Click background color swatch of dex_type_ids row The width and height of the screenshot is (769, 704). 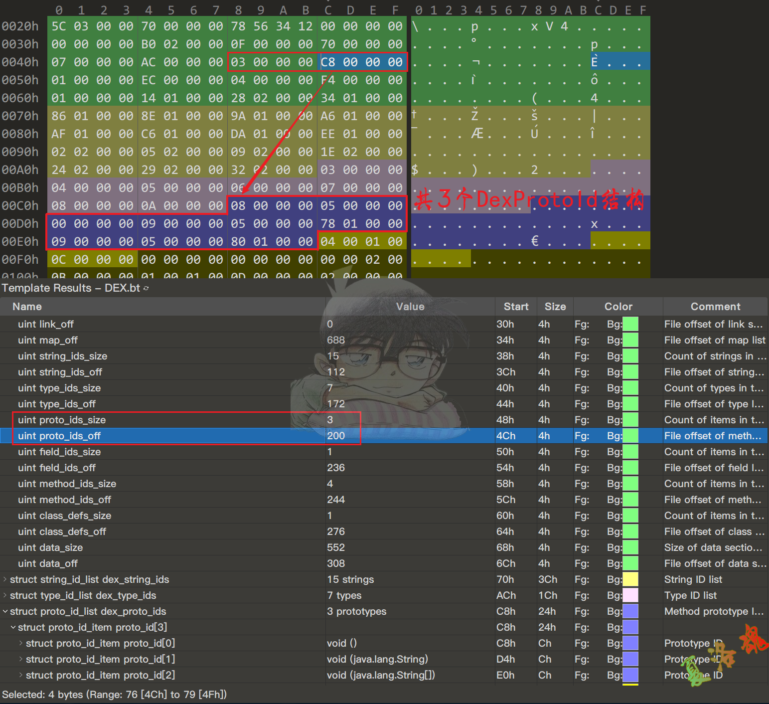630,595
